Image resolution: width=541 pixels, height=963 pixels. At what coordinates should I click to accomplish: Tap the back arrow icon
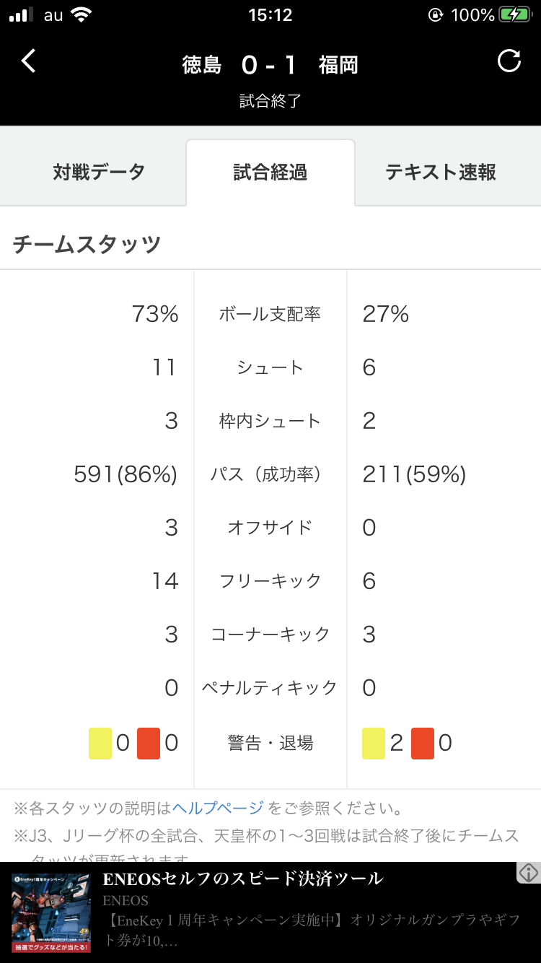click(28, 61)
